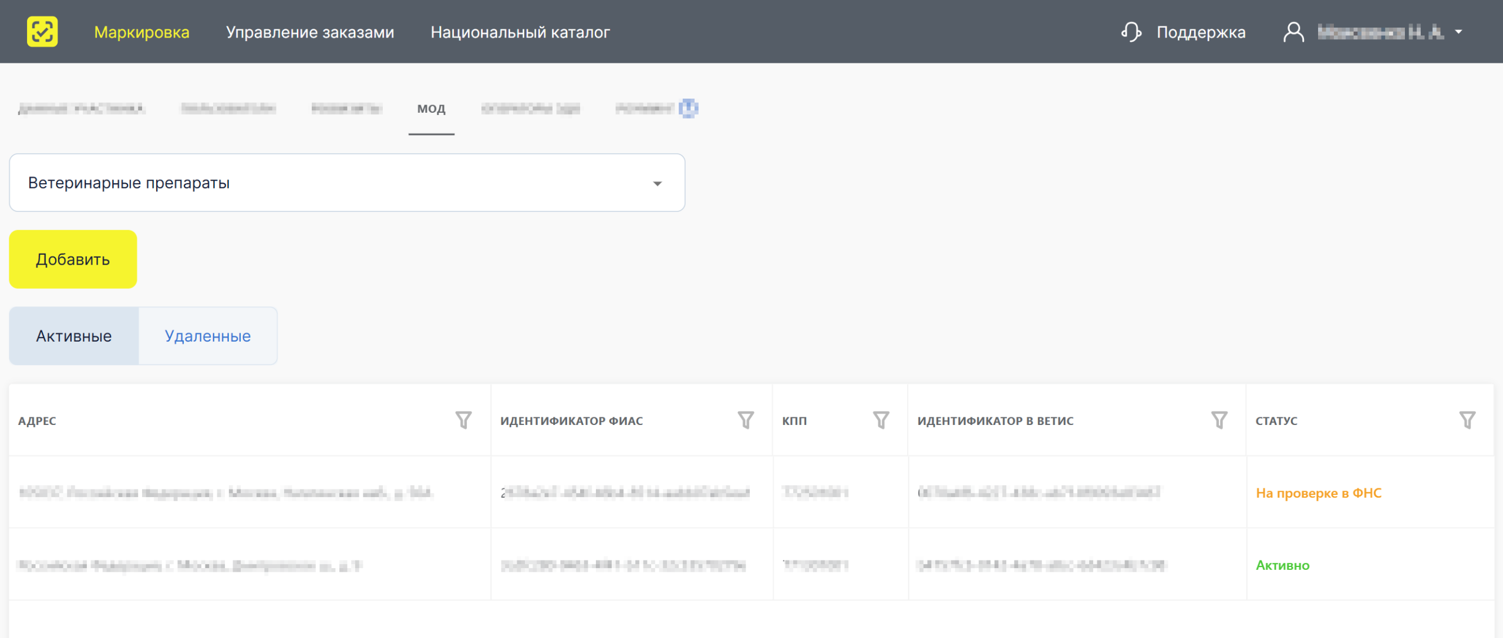Open the filter for ИДЕНТИФИКАТОР ФИАС column

[x=746, y=420]
